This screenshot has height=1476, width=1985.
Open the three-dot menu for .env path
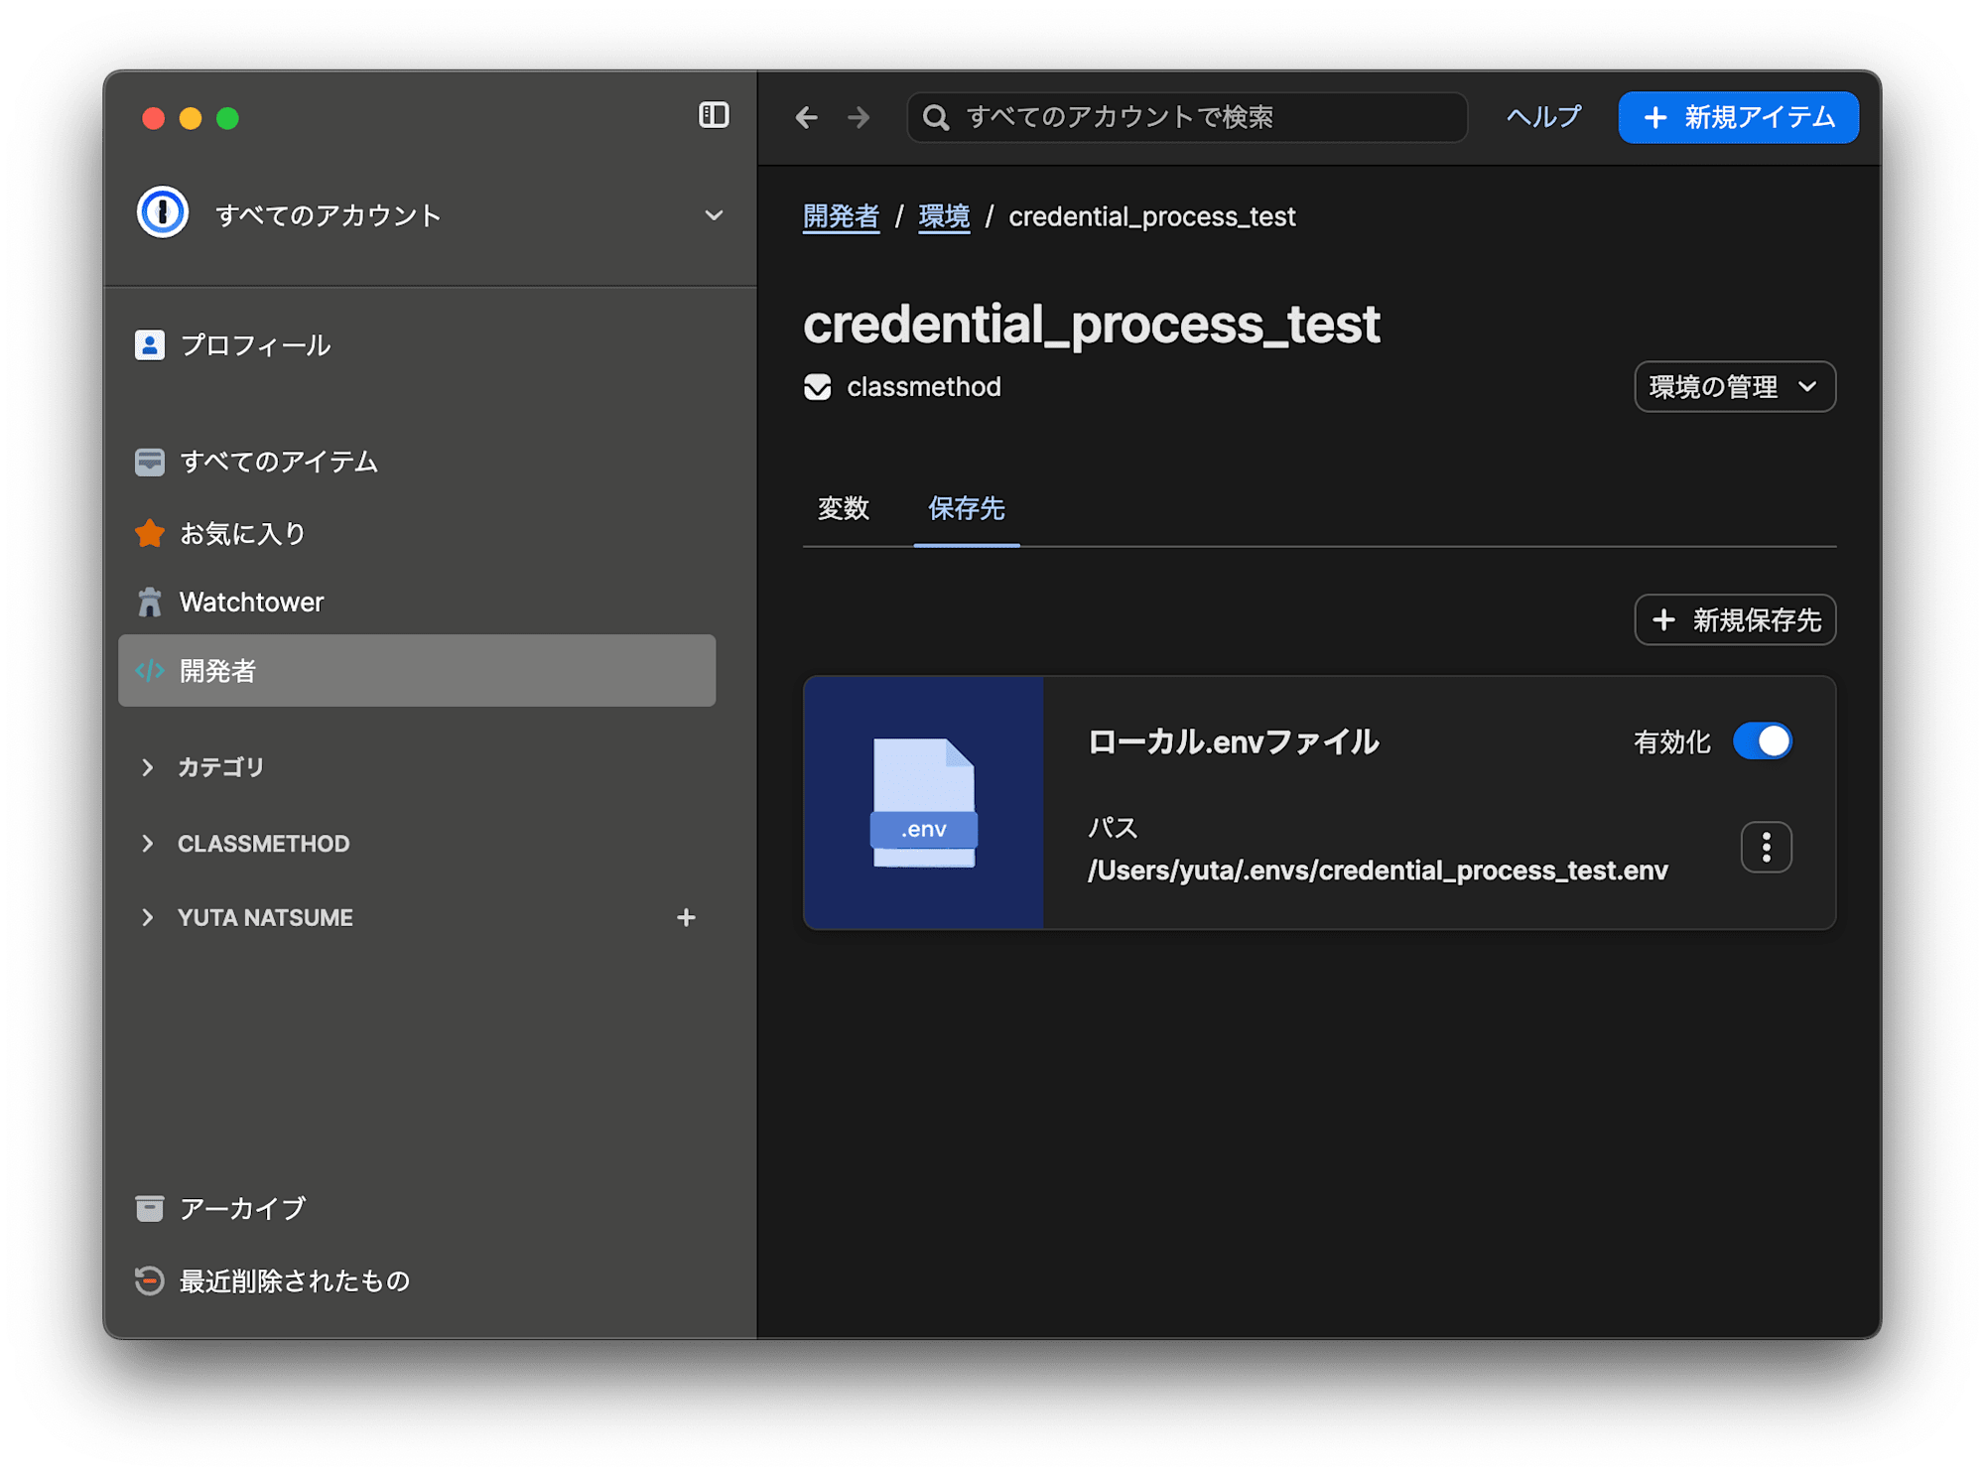pos(1766,848)
